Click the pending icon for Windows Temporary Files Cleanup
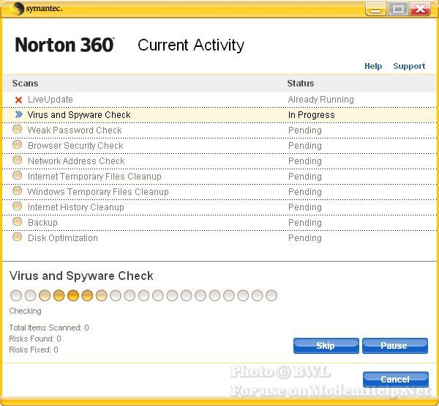439x406 pixels. point(17,191)
